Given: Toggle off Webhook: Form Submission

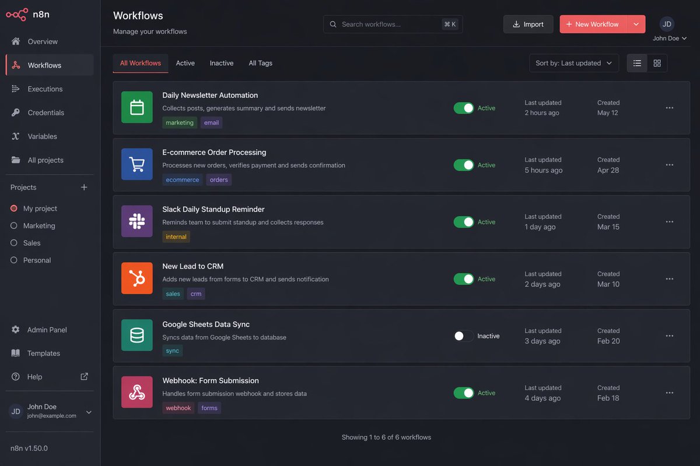Looking at the screenshot, I should click(x=464, y=393).
